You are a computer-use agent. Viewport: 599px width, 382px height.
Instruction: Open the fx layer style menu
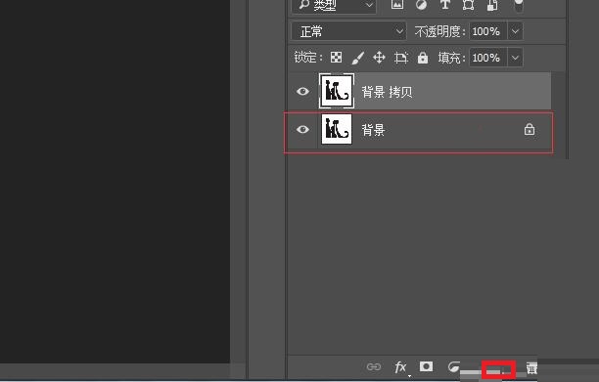400,367
